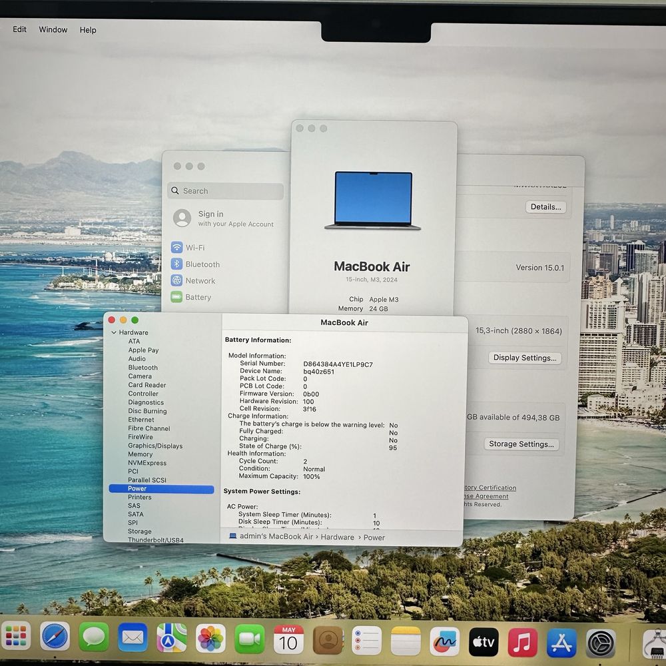666x666 pixels.
Task: Select PCI in the Hardware list
Action: (x=133, y=471)
